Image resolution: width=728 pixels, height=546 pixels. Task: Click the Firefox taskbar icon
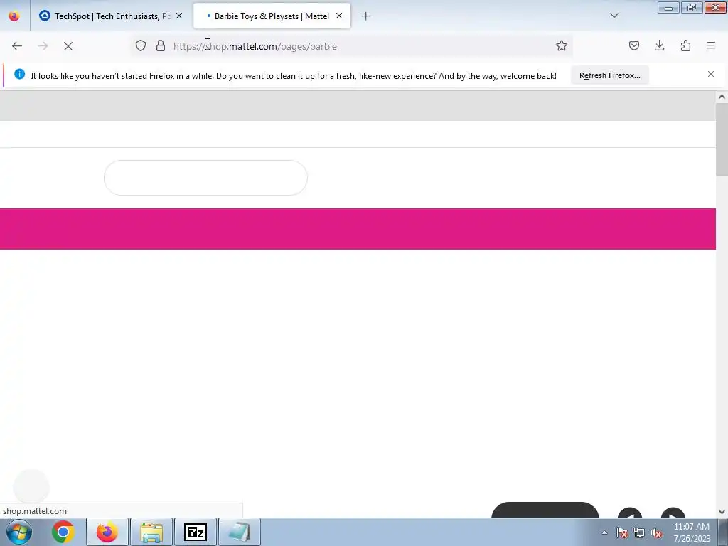107,532
